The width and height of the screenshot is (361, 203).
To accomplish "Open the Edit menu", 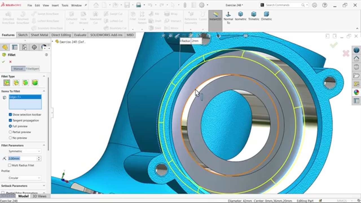I will click(x=37, y=5).
